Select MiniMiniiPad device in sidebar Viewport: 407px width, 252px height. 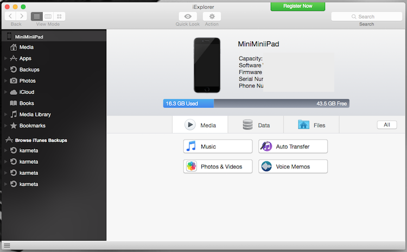[54, 36]
